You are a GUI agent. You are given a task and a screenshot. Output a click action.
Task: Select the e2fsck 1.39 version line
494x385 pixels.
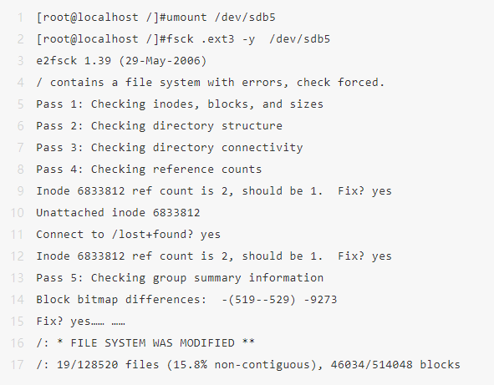point(121,61)
